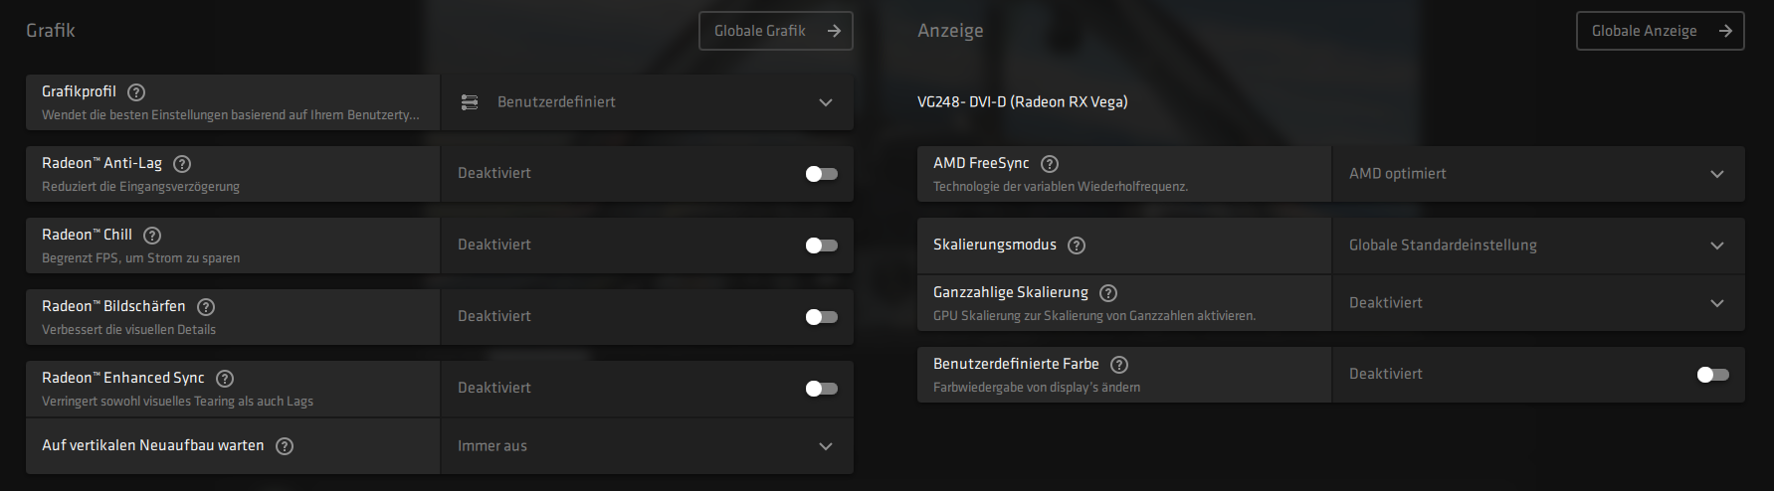Open the Globale Grafik button
Screen dimensions: 1774x491
point(776,31)
